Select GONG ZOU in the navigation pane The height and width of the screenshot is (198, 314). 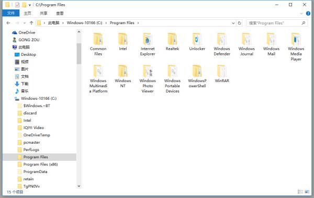tap(29, 40)
